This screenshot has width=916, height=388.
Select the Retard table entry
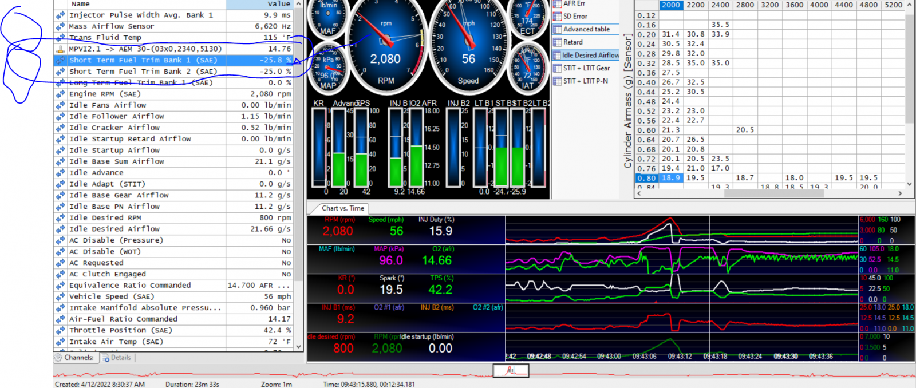pos(573,42)
